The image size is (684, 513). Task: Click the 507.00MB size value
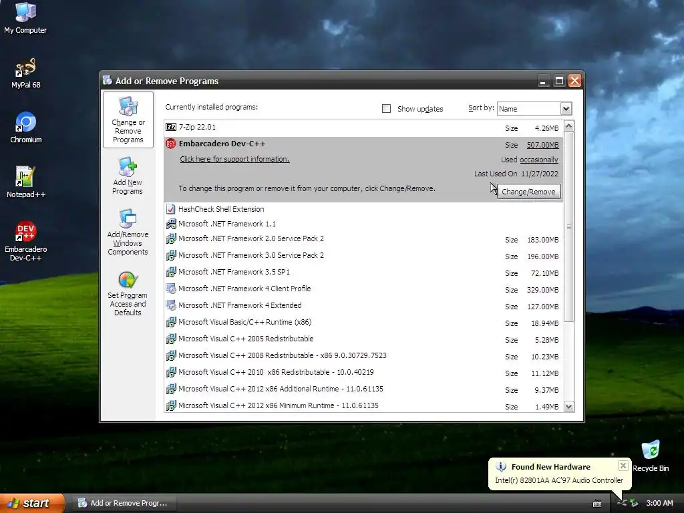coord(542,145)
